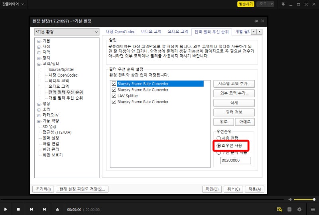
Task: Click the 초기화(I) button
Action: point(43,189)
